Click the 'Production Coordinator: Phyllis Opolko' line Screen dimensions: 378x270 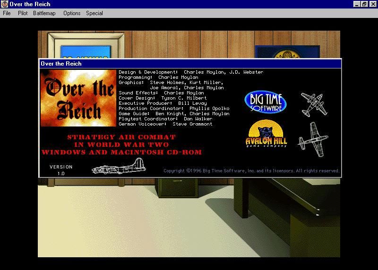(174, 109)
